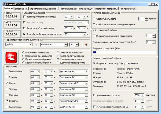Check the Понедельник schedule checkbox
Viewport: 161px width, 114px height.
(x=7, y=71)
